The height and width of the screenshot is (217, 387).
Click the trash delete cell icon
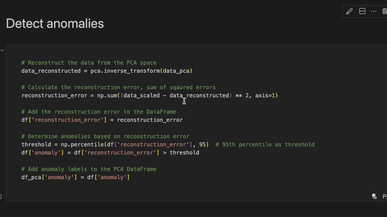(384, 11)
